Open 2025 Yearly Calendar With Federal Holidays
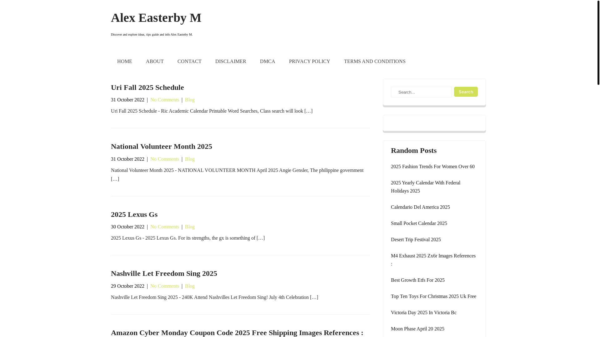The width and height of the screenshot is (600, 337). [426, 187]
